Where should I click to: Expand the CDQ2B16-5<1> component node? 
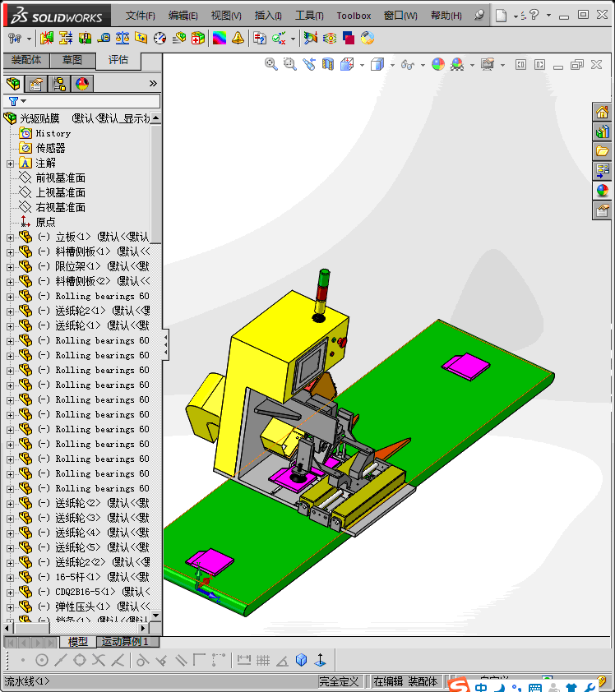point(10,593)
